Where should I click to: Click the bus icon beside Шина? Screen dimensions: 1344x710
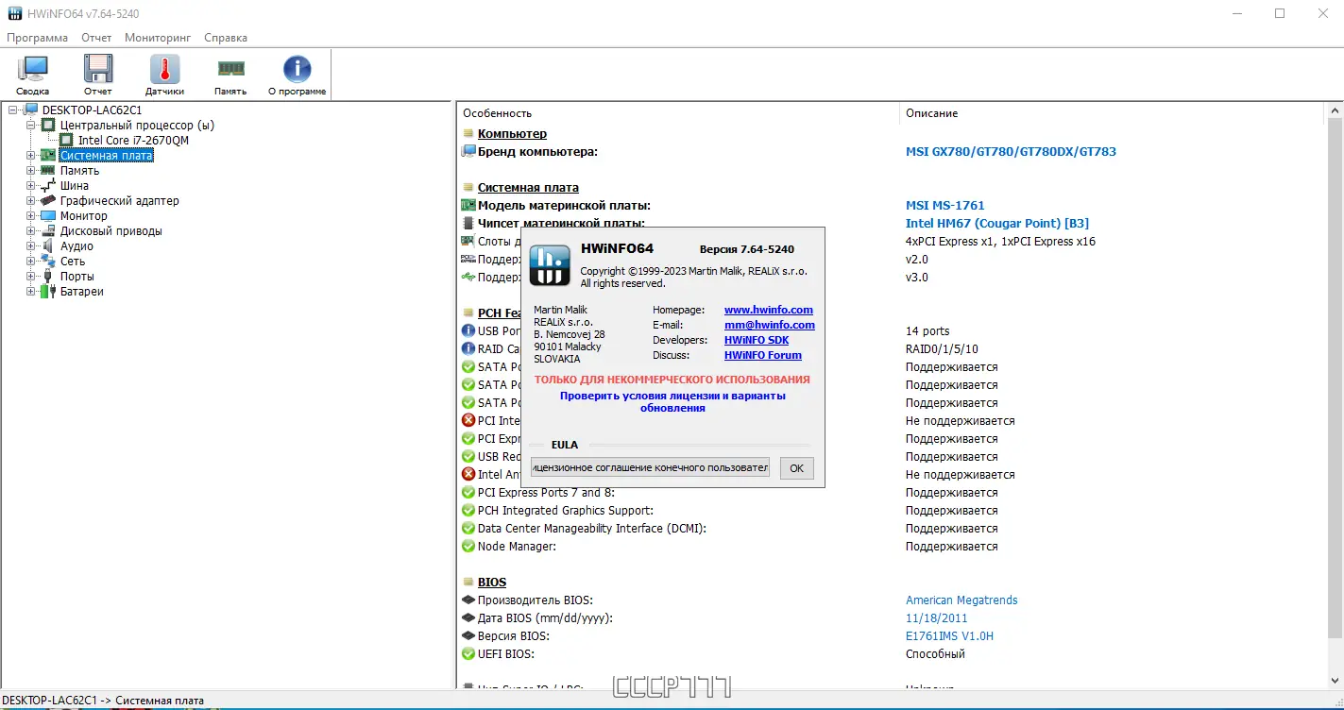click(48, 186)
